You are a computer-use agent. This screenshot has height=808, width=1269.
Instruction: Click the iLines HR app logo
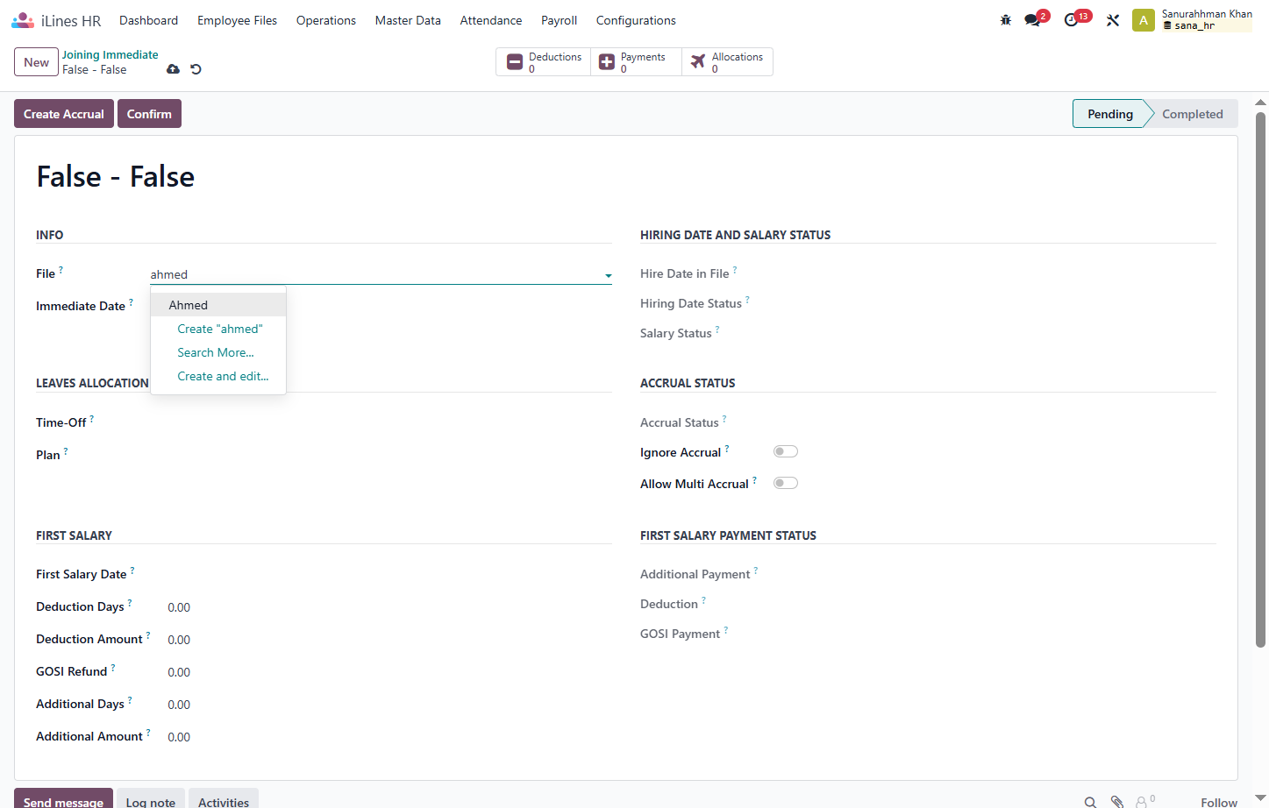(x=23, y=20)
